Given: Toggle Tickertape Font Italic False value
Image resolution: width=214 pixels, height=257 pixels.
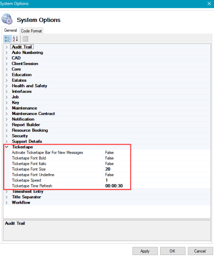Looking at the screenshot, I should 110,164.
